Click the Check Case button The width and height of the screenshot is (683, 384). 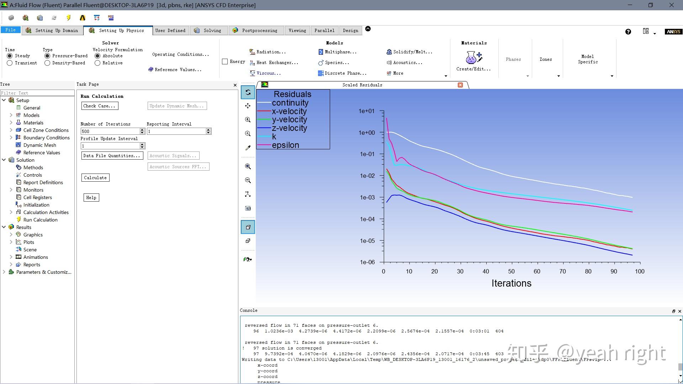click(99, 106)
